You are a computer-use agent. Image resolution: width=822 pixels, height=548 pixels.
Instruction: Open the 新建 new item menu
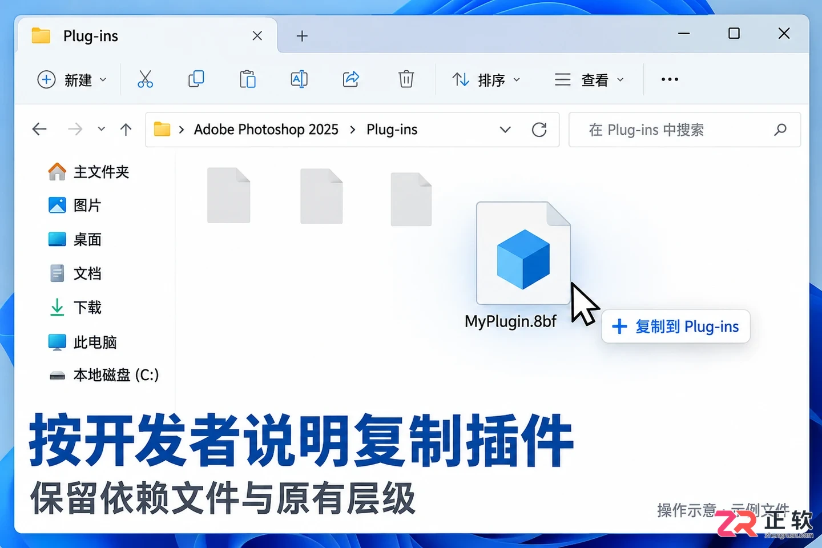72,79
